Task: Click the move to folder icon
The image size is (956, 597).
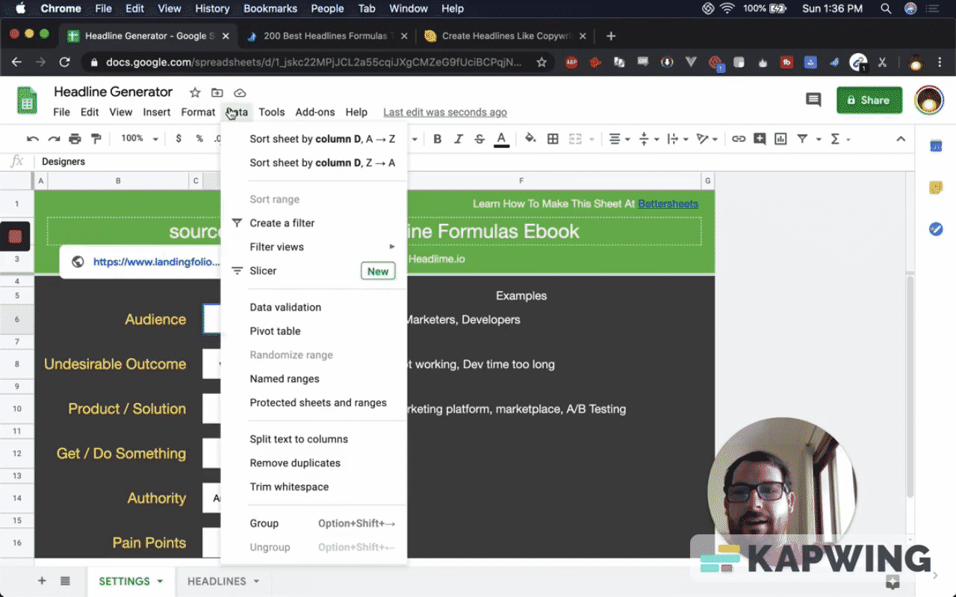Action: coord(217,93)
